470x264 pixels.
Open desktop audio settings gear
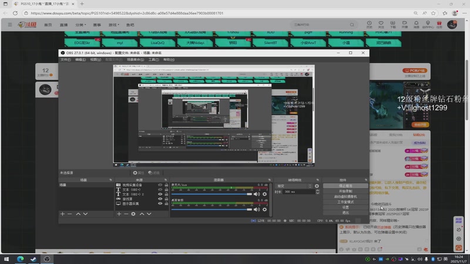[x=265, y=209]
